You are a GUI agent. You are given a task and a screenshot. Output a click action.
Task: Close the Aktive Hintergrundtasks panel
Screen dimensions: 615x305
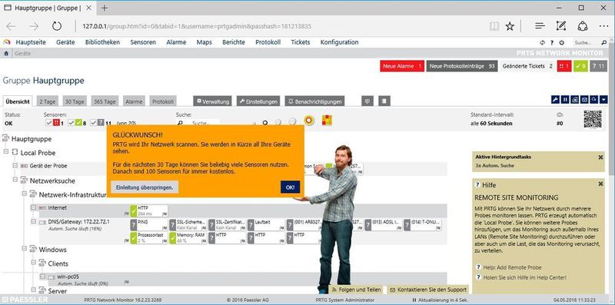pos(600,157)
